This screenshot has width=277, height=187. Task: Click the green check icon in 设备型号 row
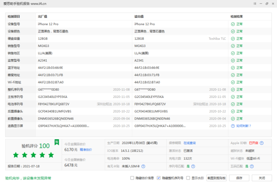coord(233,24)
